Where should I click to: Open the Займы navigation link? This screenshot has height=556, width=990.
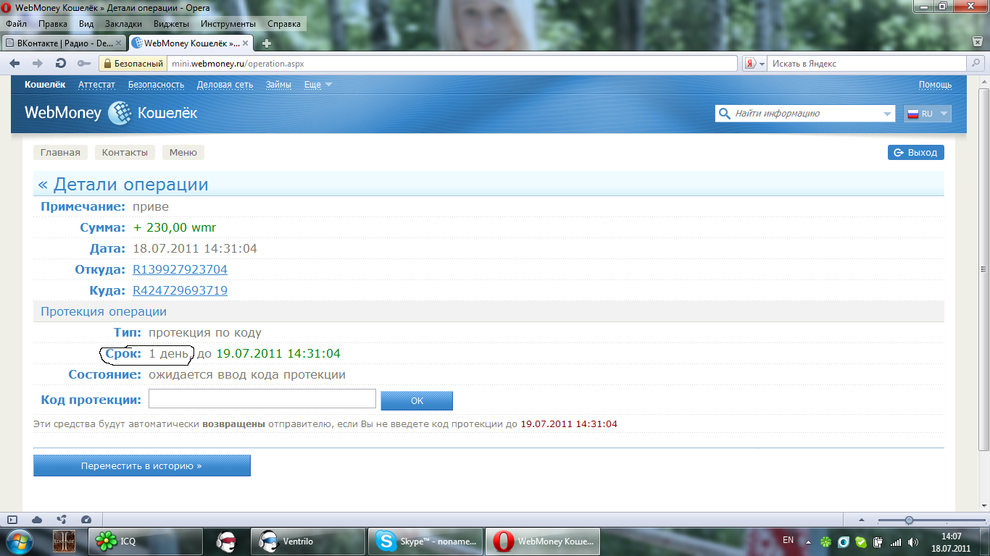tap(278, 85)
